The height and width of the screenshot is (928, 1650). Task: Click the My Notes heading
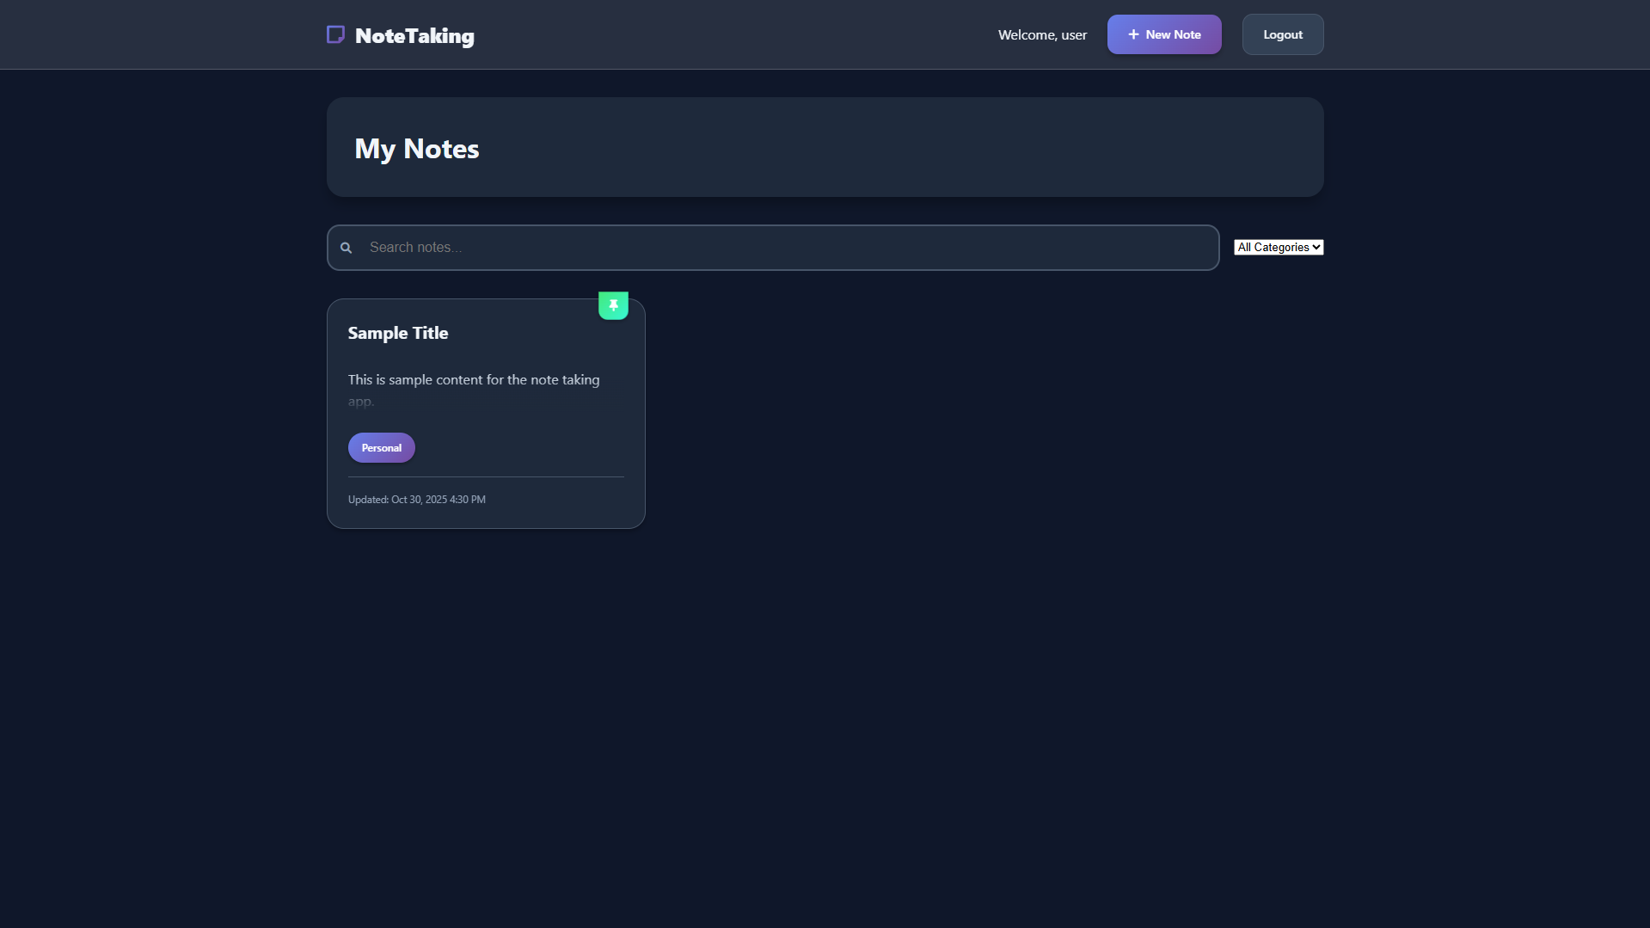pyautogui.click(x=417, y=149)
